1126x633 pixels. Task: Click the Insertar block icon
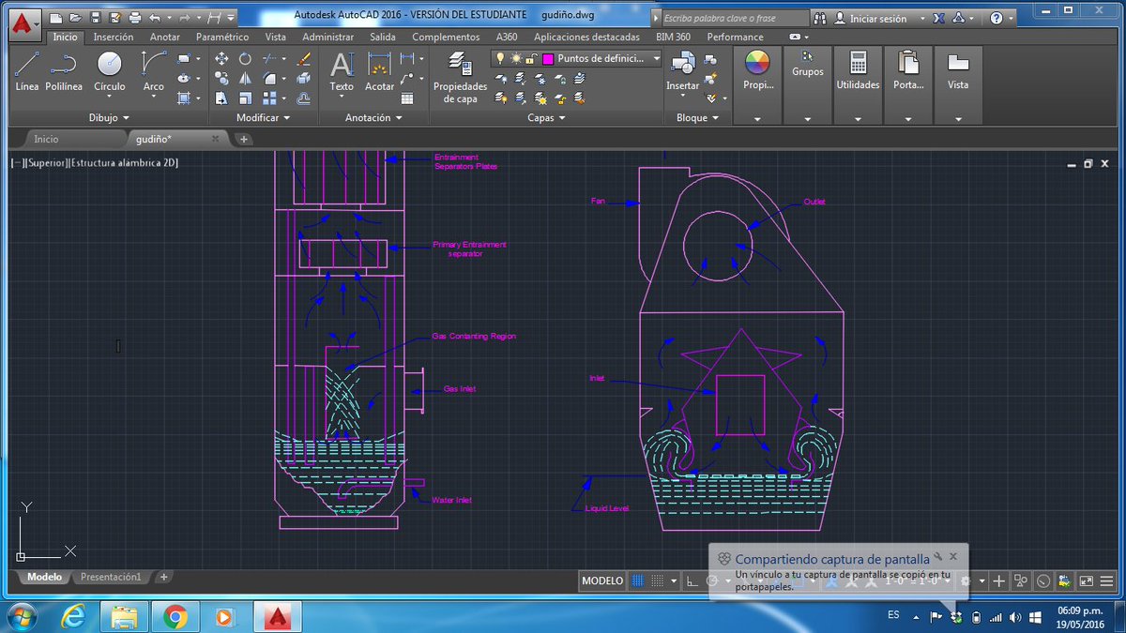click(x=682, y=71)
